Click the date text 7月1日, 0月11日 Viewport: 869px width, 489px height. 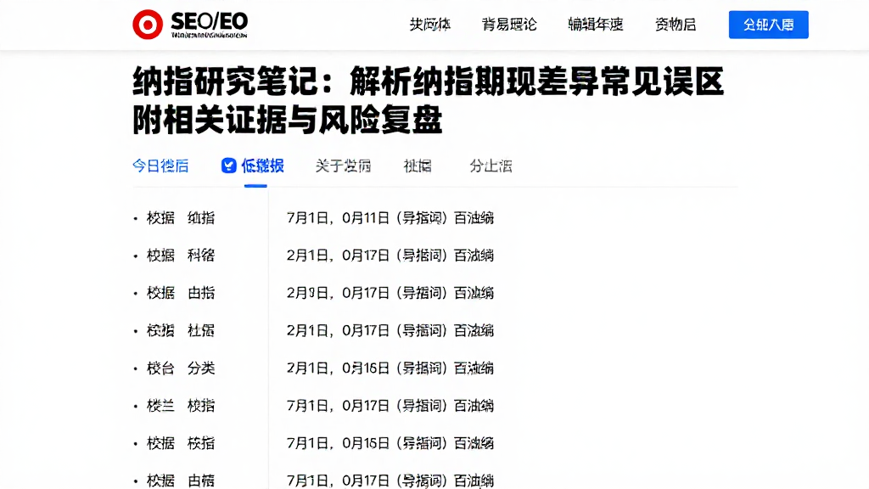pos(338,218)
